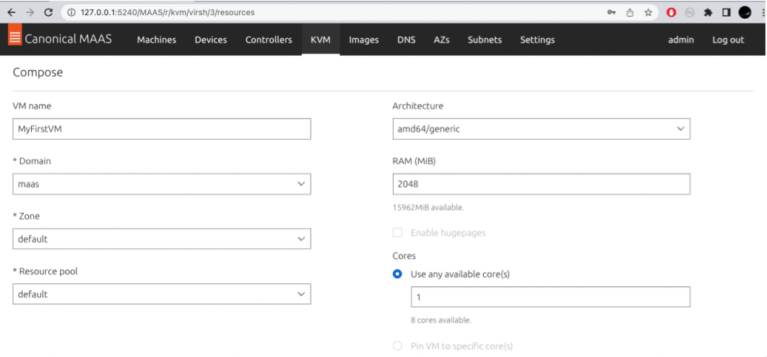This screenshot has width=767, height=357.
Task: Click the admin user link
Action: (x=680, y=40)
